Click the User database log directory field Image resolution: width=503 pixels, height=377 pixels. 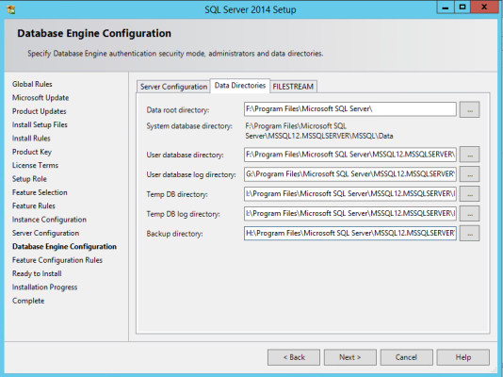tap(350, 174)
